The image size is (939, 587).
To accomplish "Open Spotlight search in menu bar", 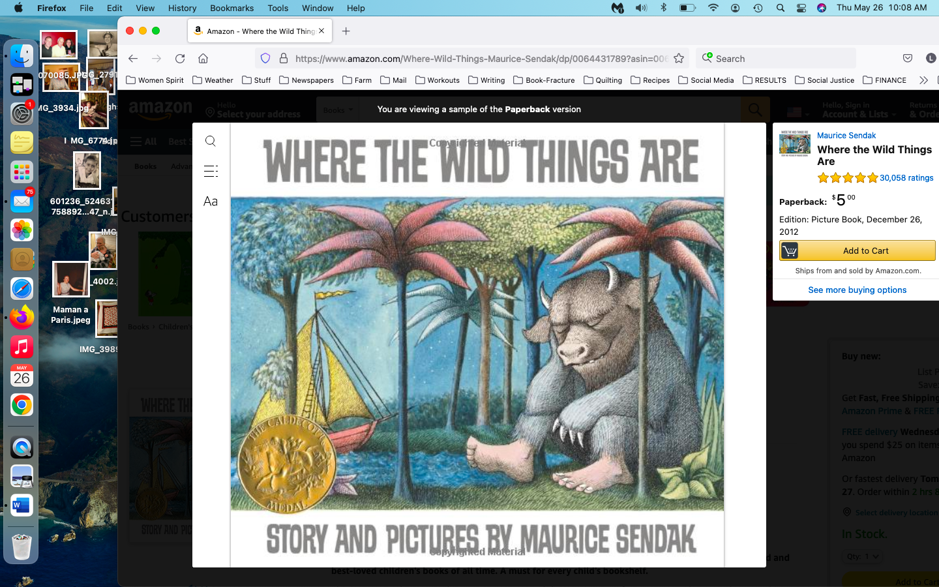I will point(780,8).
